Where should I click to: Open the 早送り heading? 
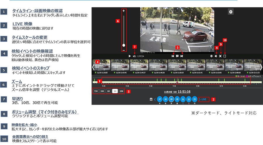[18, 99]
